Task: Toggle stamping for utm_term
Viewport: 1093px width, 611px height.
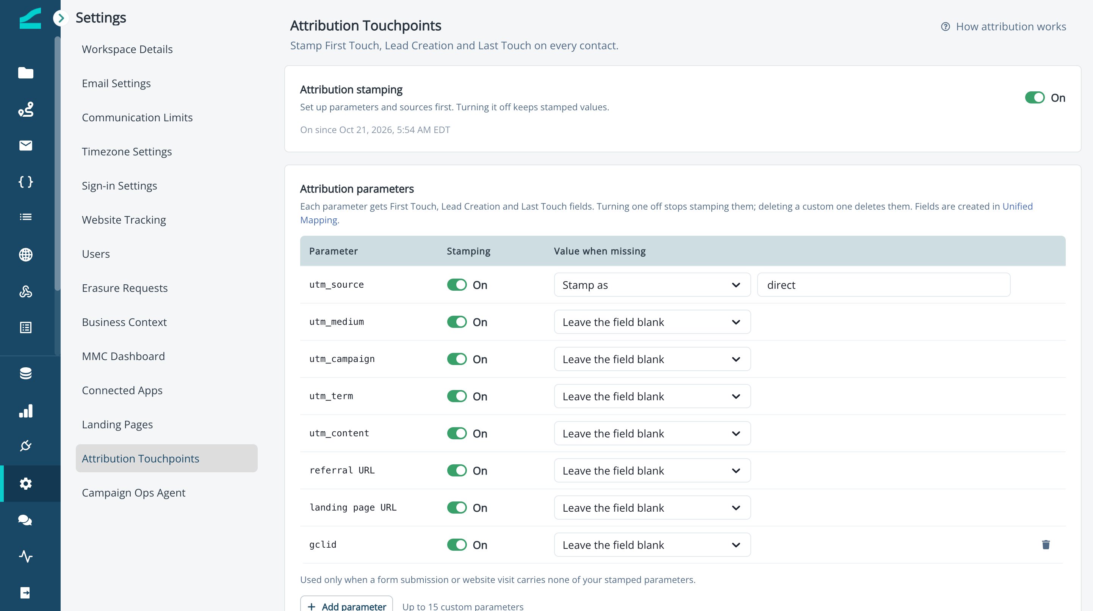Action: click(457, 396)
